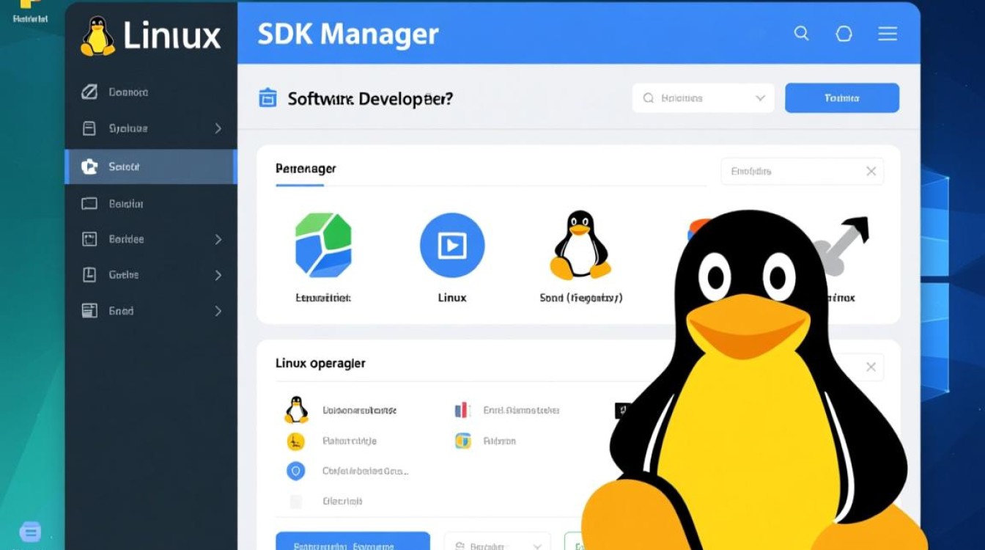This screenshot has width=985, height=550.
Task: Click the Firefox-style browser icon in the list
Action: coord(462,441)
